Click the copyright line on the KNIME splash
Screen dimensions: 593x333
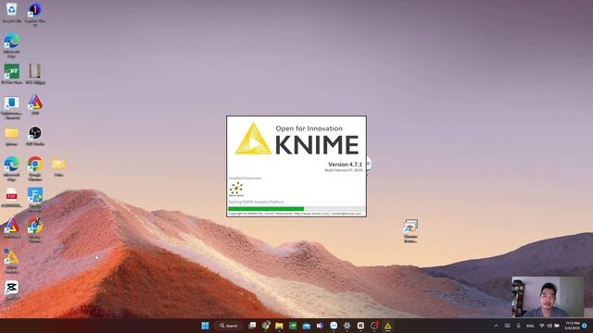(x=295, y=214)
